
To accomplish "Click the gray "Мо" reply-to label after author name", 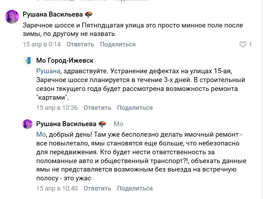I will pyautogui.click(x=119, y=124).
